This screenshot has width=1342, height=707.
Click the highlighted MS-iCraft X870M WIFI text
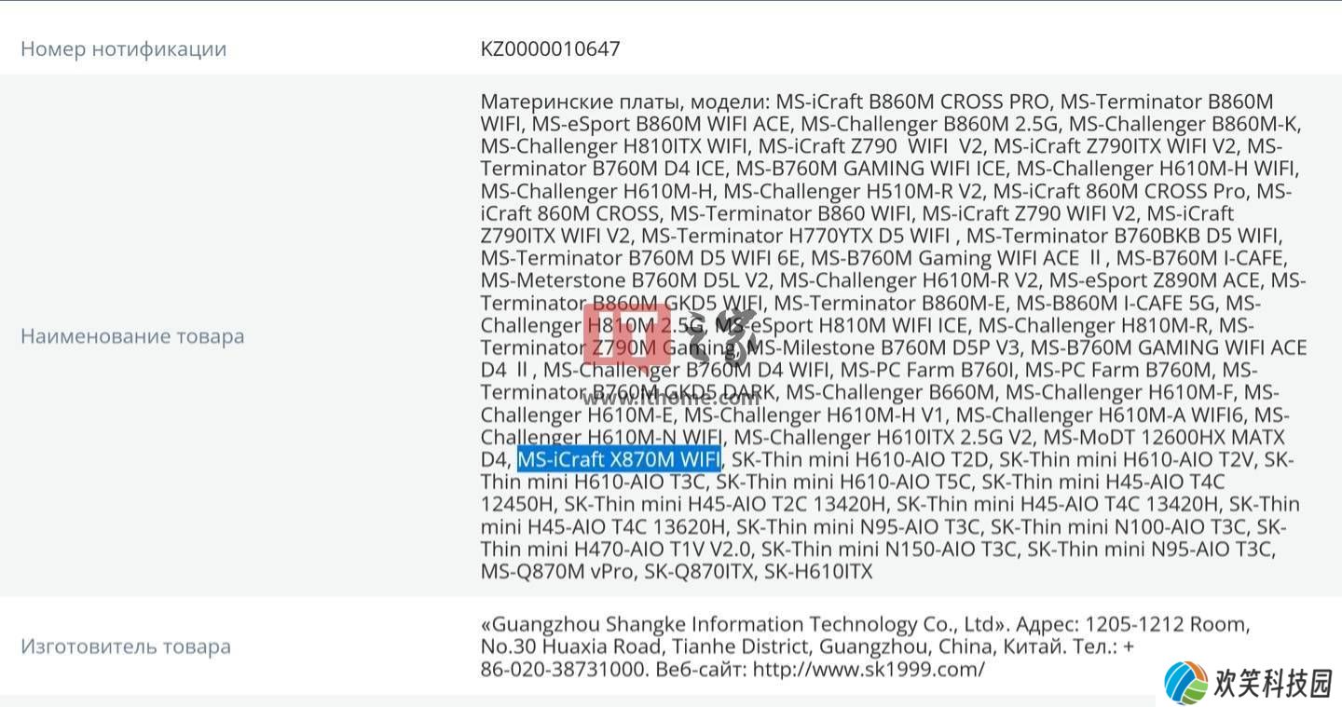619,459
